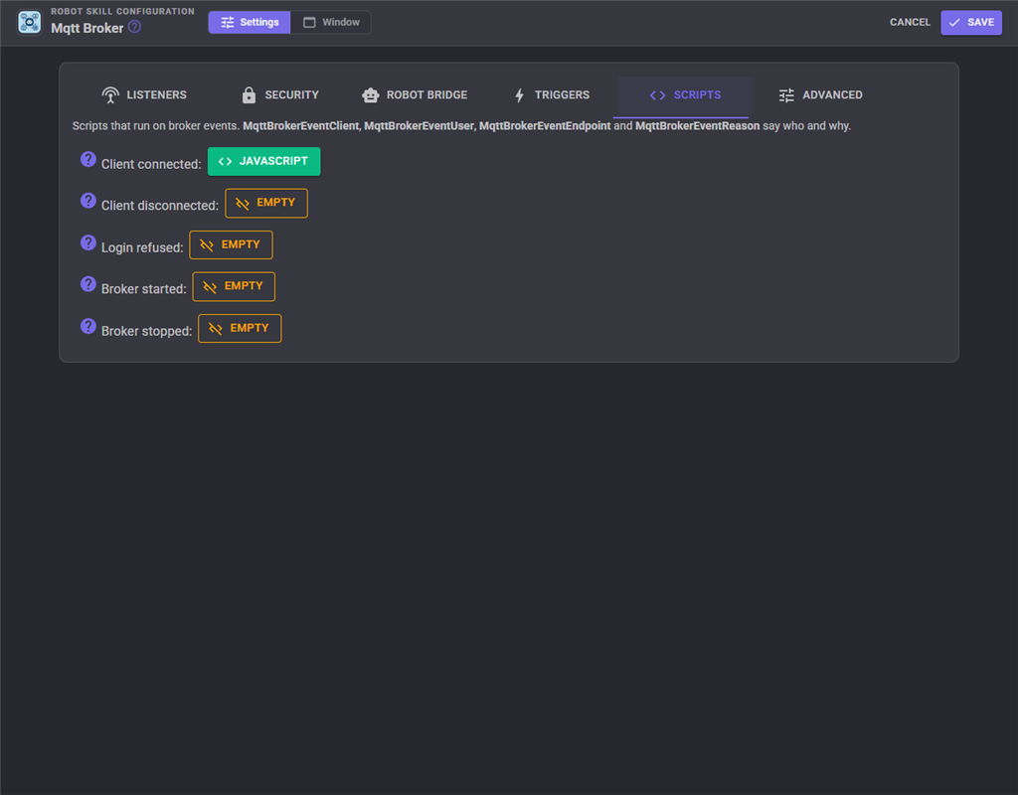
Task: Show help for Login refused script
Action: click(x=88, y=242)
